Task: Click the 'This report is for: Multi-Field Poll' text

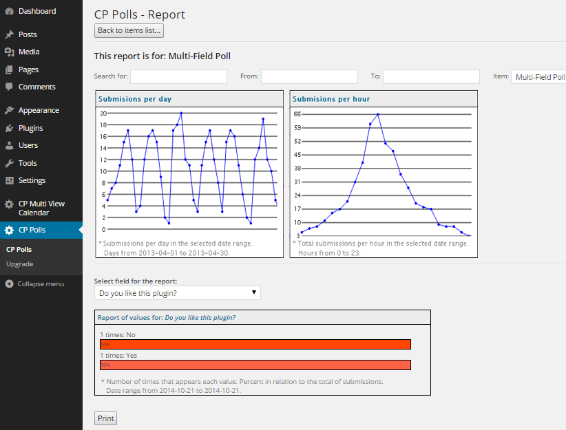Action: (x=163, y=56)
